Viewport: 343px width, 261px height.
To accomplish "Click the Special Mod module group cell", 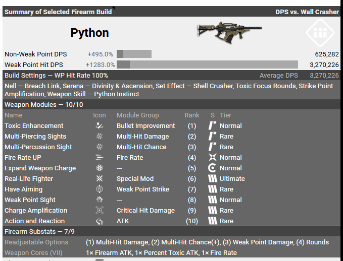I will pyautogui.click(x=135, y=179).
